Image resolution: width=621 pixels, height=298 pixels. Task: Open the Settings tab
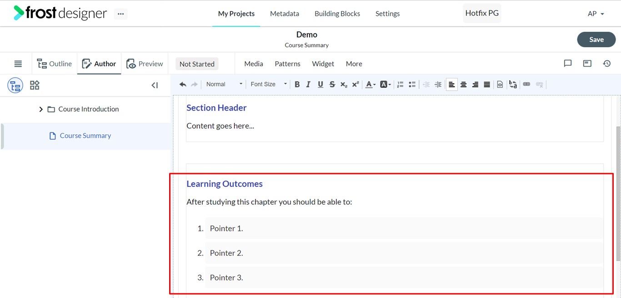point(388,14)
